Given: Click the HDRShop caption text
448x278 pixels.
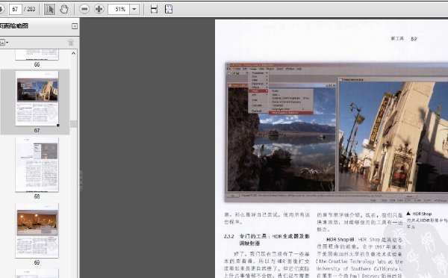Looking at the screenshot, I should [x=422, y=214].
